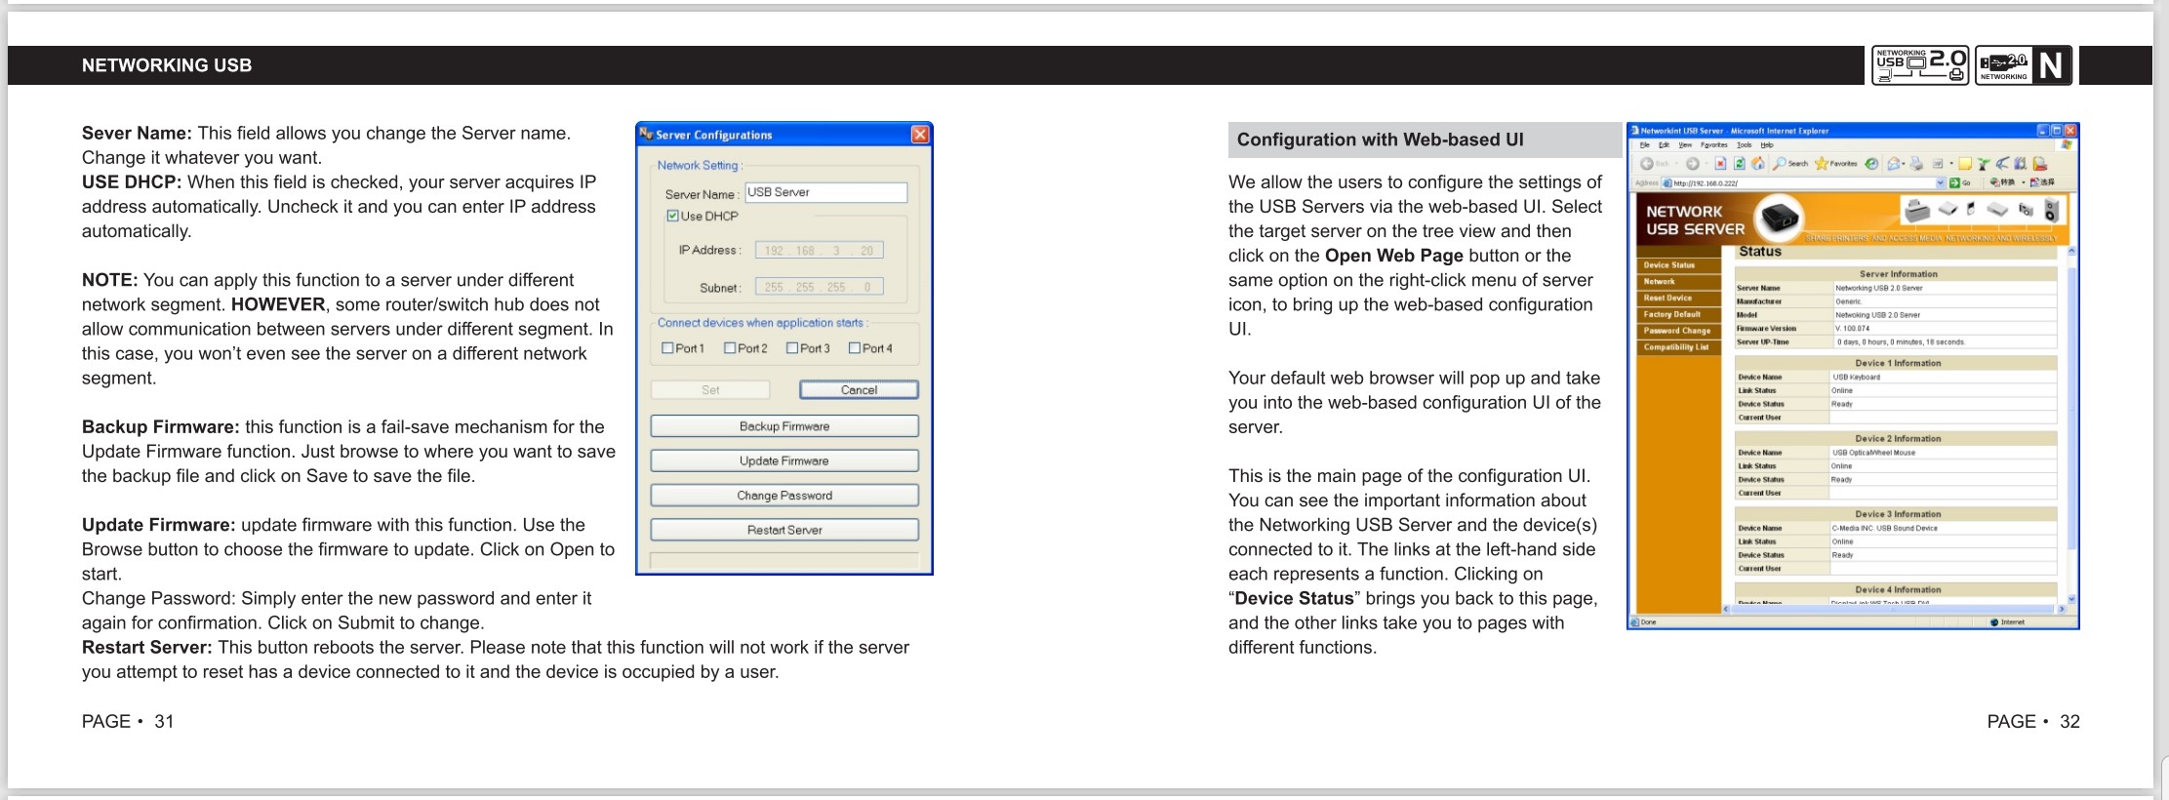Click the Change Password button
This screenshot has height=800, width=2169.
pos(784,496)
